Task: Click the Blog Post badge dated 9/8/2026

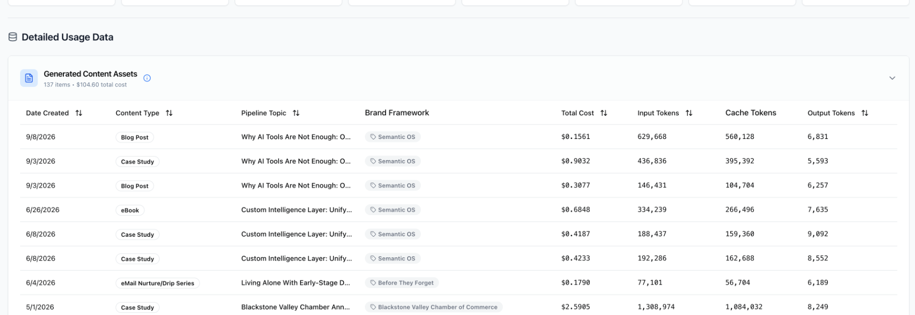Action: (x=135, y=137)
